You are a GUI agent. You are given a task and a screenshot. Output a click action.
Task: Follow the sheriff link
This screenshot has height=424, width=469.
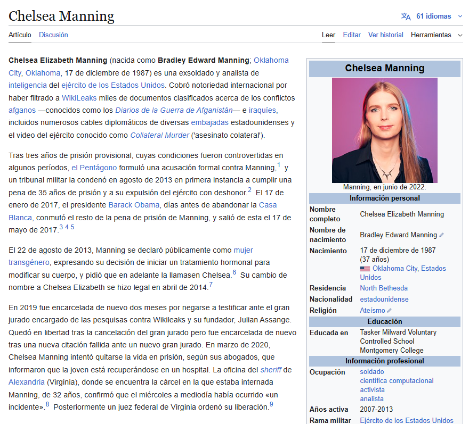tap(271, 370)
